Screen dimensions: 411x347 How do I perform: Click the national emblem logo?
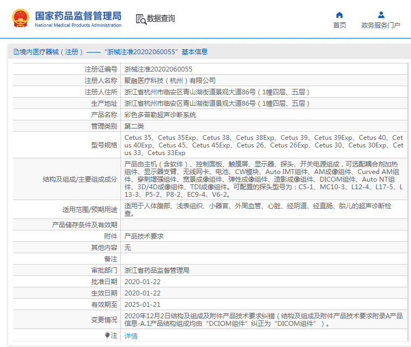pos(21,18)
